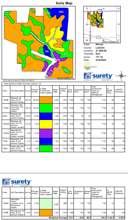Screen dimensions: 128x220
Task: Click the Geres Partners circular logo
Action: coord(90,67)
